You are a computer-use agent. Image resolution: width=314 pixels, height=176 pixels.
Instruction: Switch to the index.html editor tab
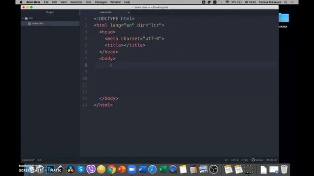coord(105,12)
